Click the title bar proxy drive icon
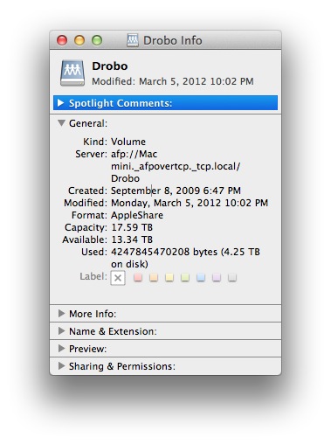 coord(133,40)
